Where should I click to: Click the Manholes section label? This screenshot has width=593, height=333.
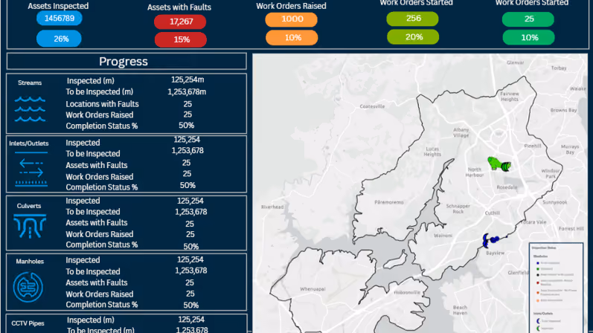(30, 262)
